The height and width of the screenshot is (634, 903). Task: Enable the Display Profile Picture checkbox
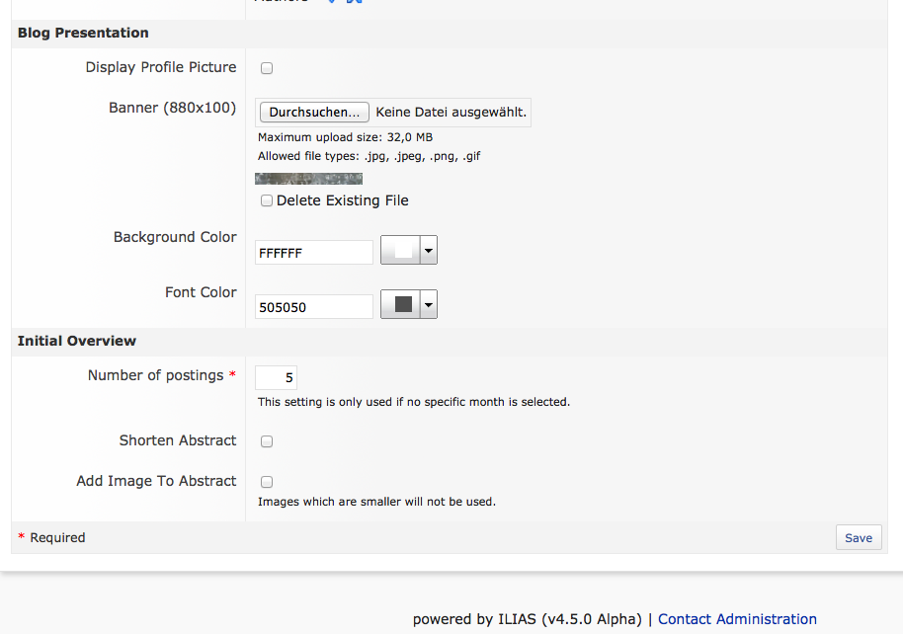[x=267, y=68]
